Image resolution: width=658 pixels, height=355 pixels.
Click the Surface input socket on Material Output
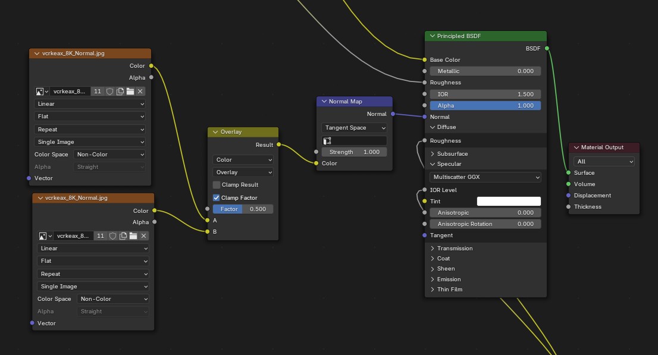569,173
